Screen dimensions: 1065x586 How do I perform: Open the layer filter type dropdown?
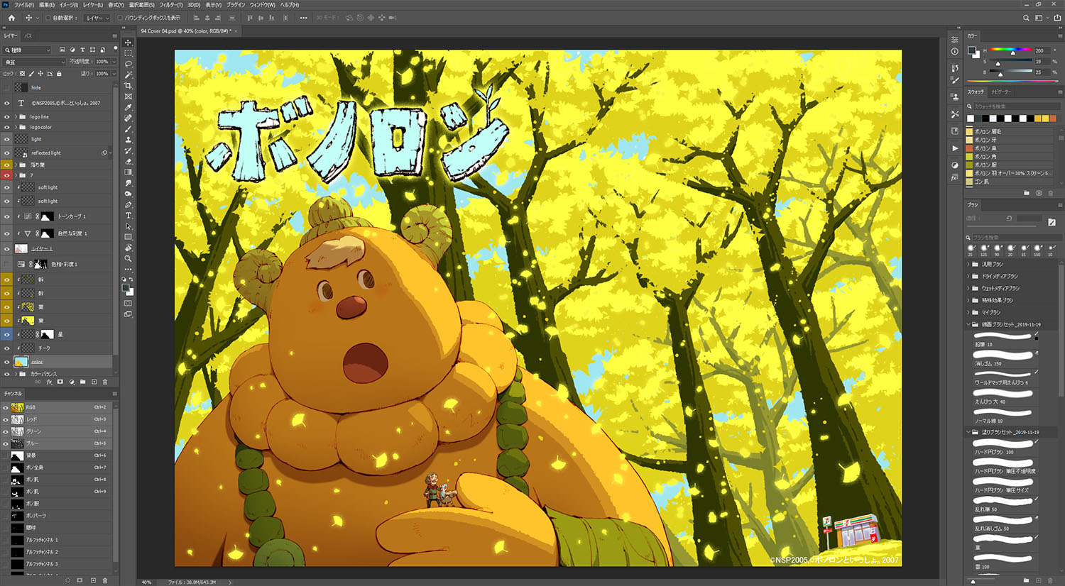pyautogui.click(x=28, y=50)
